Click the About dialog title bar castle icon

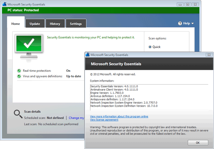[88, 55]
